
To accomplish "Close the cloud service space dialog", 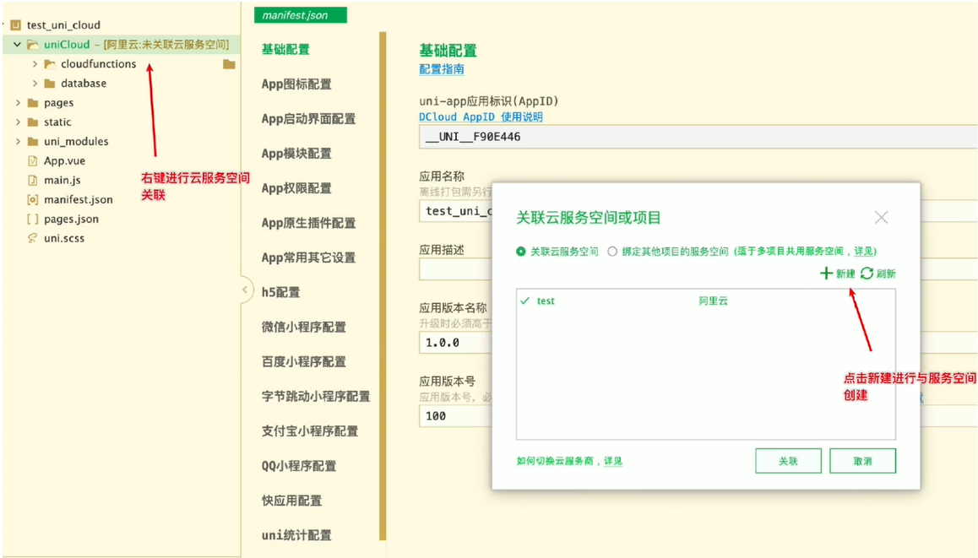I will 881,218.
